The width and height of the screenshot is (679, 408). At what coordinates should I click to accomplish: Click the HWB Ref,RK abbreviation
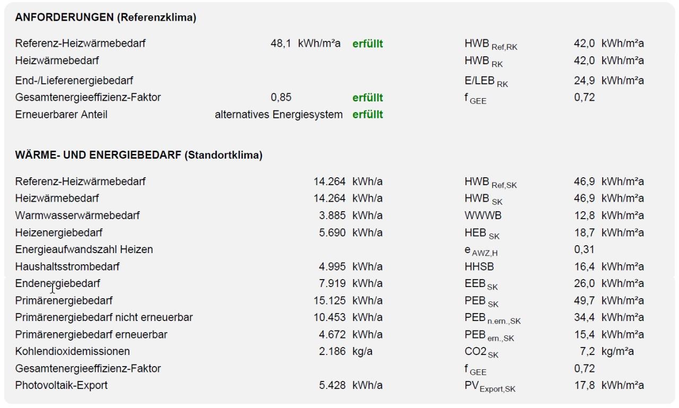tap(491, 45)
